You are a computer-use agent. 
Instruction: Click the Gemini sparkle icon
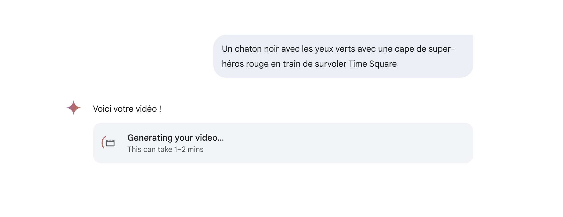[x=74, y=108]
